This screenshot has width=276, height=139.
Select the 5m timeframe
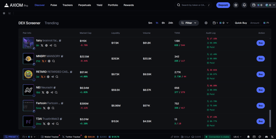click(x=150, y=23)
